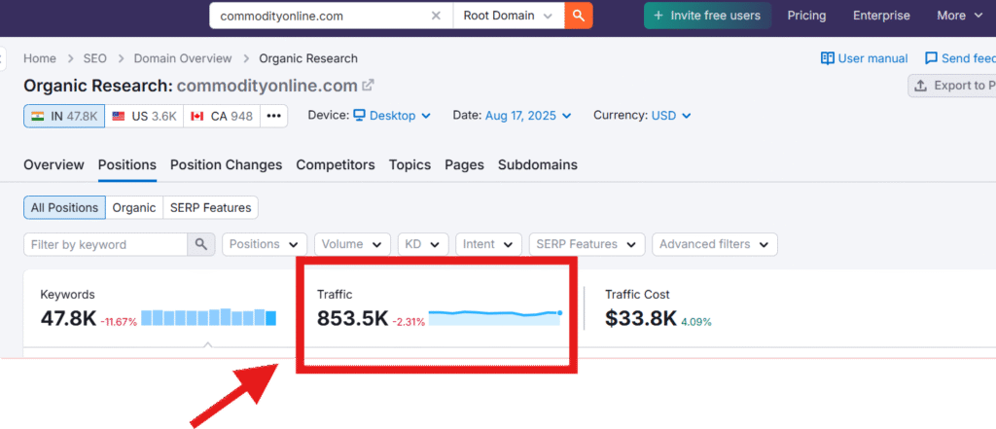Select All Positions filter
The height and width of the screenshot is (429, 996).
click(x=65, y=207)
